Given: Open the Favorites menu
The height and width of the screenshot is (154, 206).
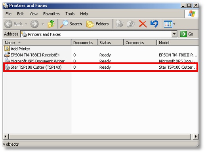Looking at the screenshot, I should click(x=51, y=14).
